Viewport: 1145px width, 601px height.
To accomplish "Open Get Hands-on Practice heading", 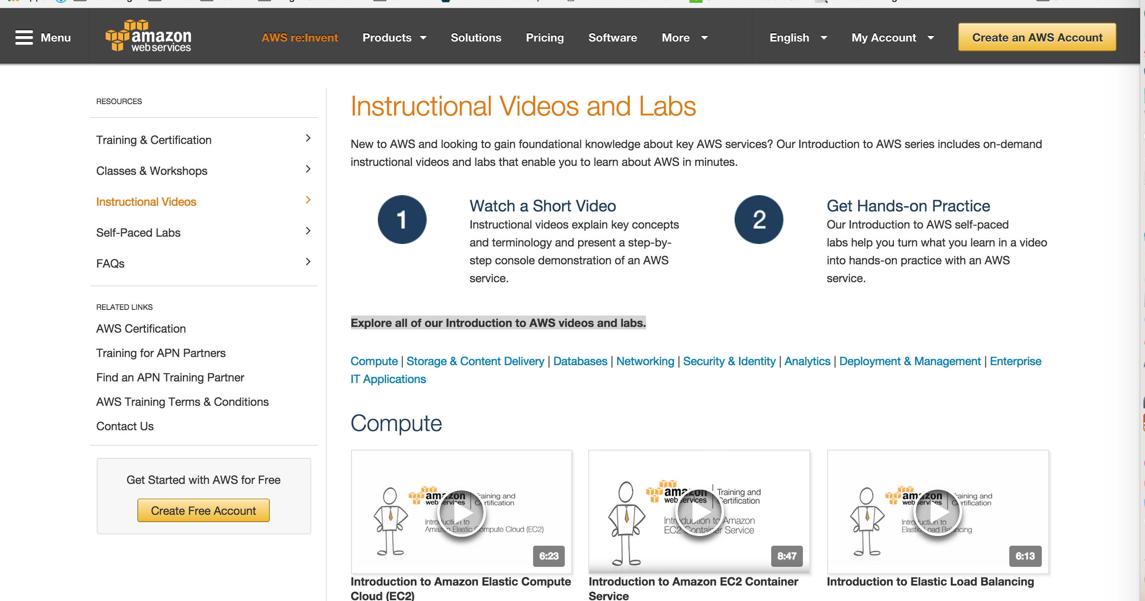I will (x=908, y=205).
